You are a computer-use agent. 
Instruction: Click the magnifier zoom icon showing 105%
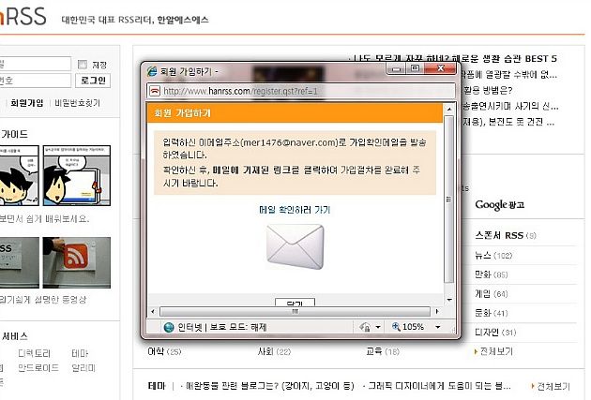[x=396, y=327]
